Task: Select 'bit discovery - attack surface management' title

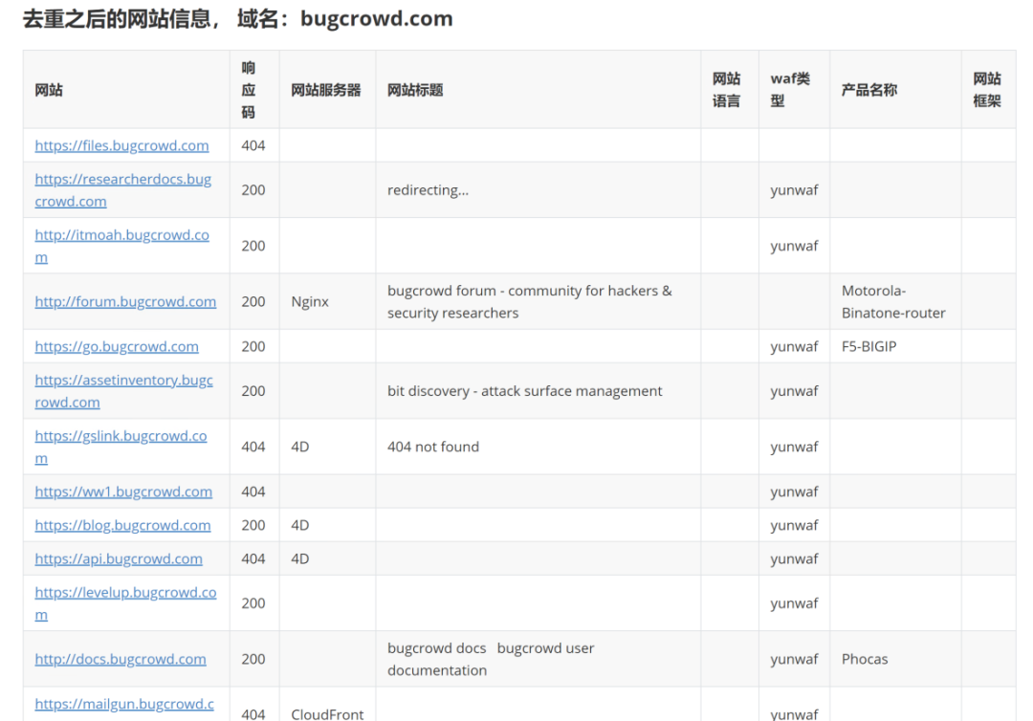Action: coord(525,391)
